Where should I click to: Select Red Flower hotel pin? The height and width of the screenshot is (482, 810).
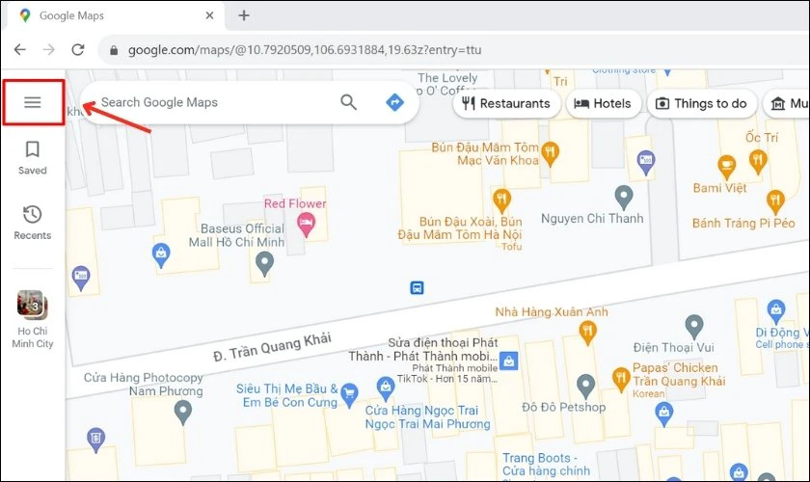[307, 226]
